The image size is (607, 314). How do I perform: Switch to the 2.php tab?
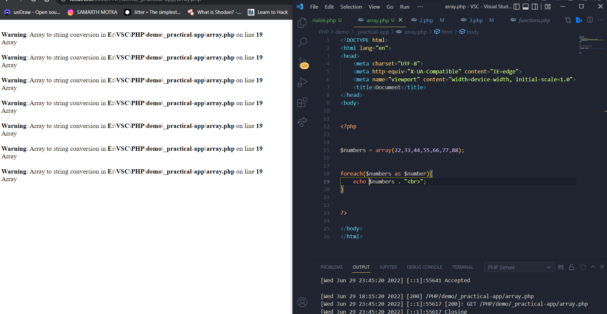[x=426, y=20]
